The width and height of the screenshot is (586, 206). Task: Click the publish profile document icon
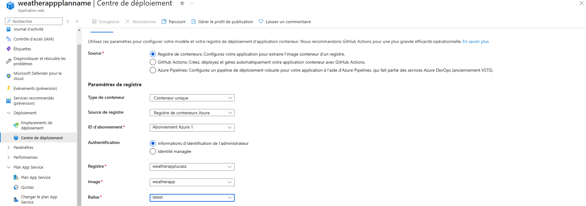[194, 22]
